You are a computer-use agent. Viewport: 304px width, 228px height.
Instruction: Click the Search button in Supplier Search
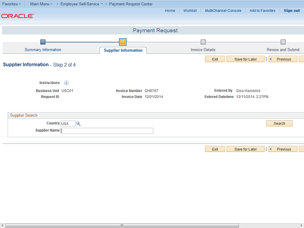click(279, 123)
